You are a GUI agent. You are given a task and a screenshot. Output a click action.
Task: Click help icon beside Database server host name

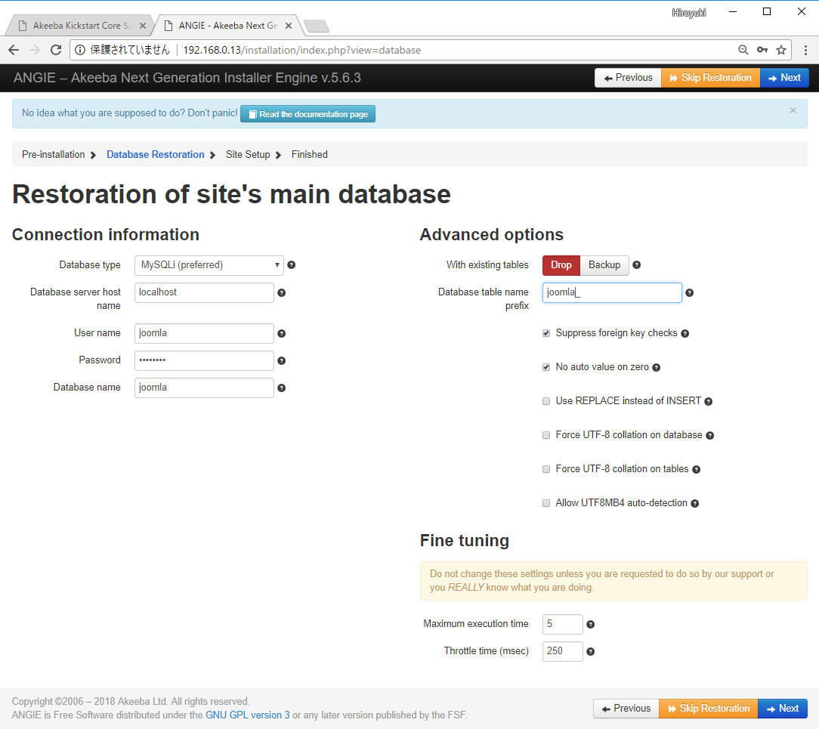coord(282,292)
